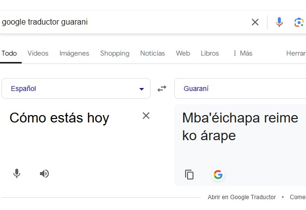Go to the Noticias tab
This screenshot has width=306, height=210.
click(x=153, y=53)
